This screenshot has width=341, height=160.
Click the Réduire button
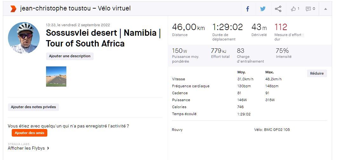click(x=317, y=73)
